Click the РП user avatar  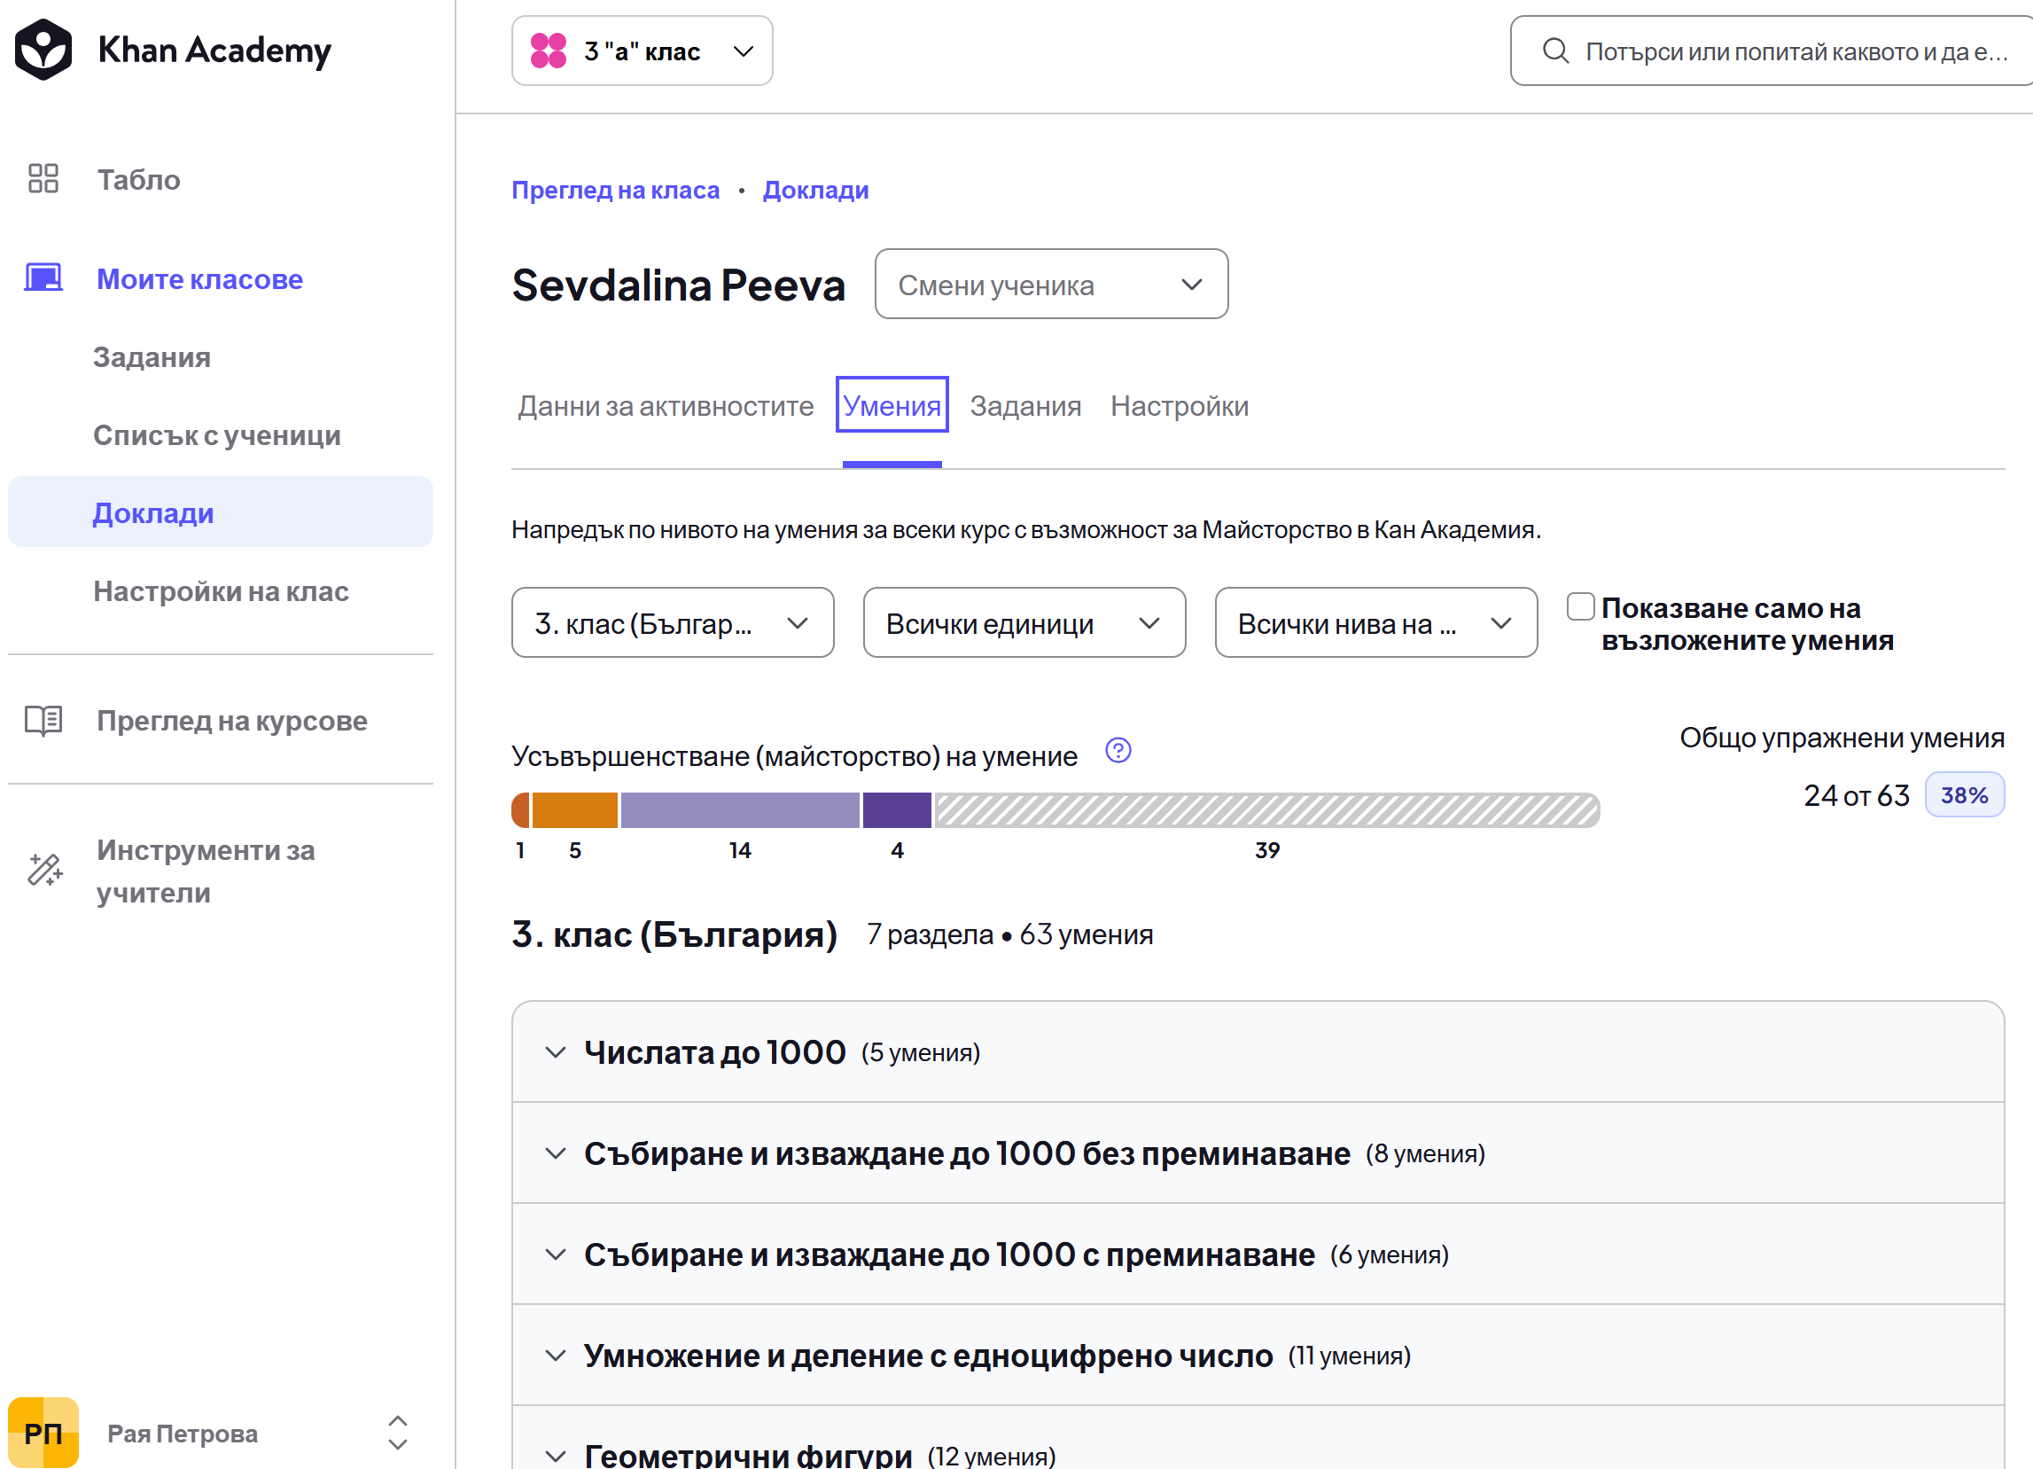pos(43,1433)
